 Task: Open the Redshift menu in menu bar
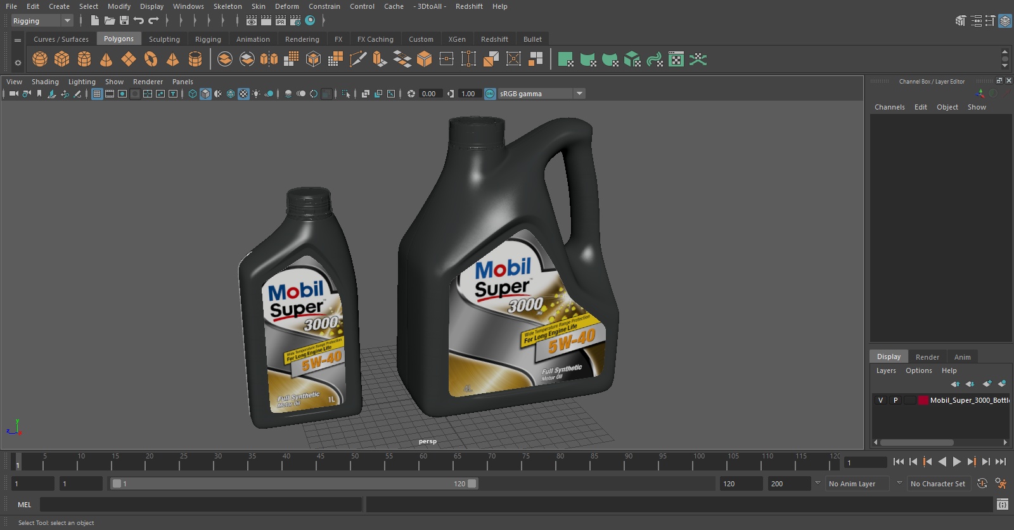pos(469,6)
